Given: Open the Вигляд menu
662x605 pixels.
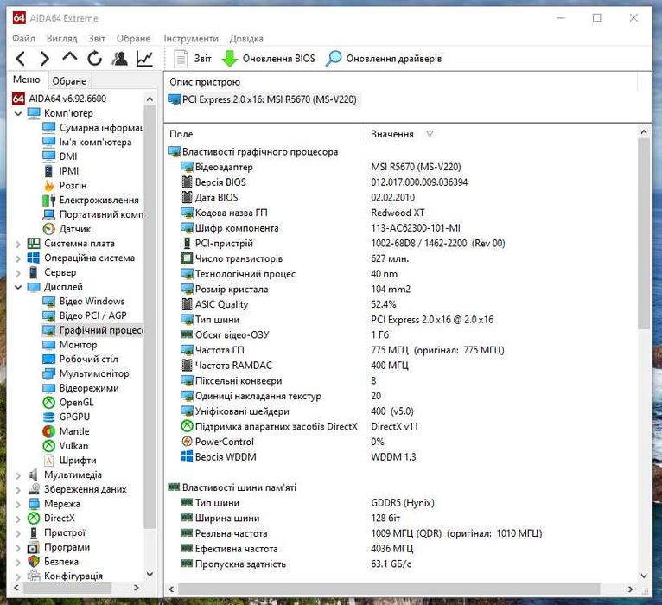Looking at the screenshot, I should click(x=61, y=38).
